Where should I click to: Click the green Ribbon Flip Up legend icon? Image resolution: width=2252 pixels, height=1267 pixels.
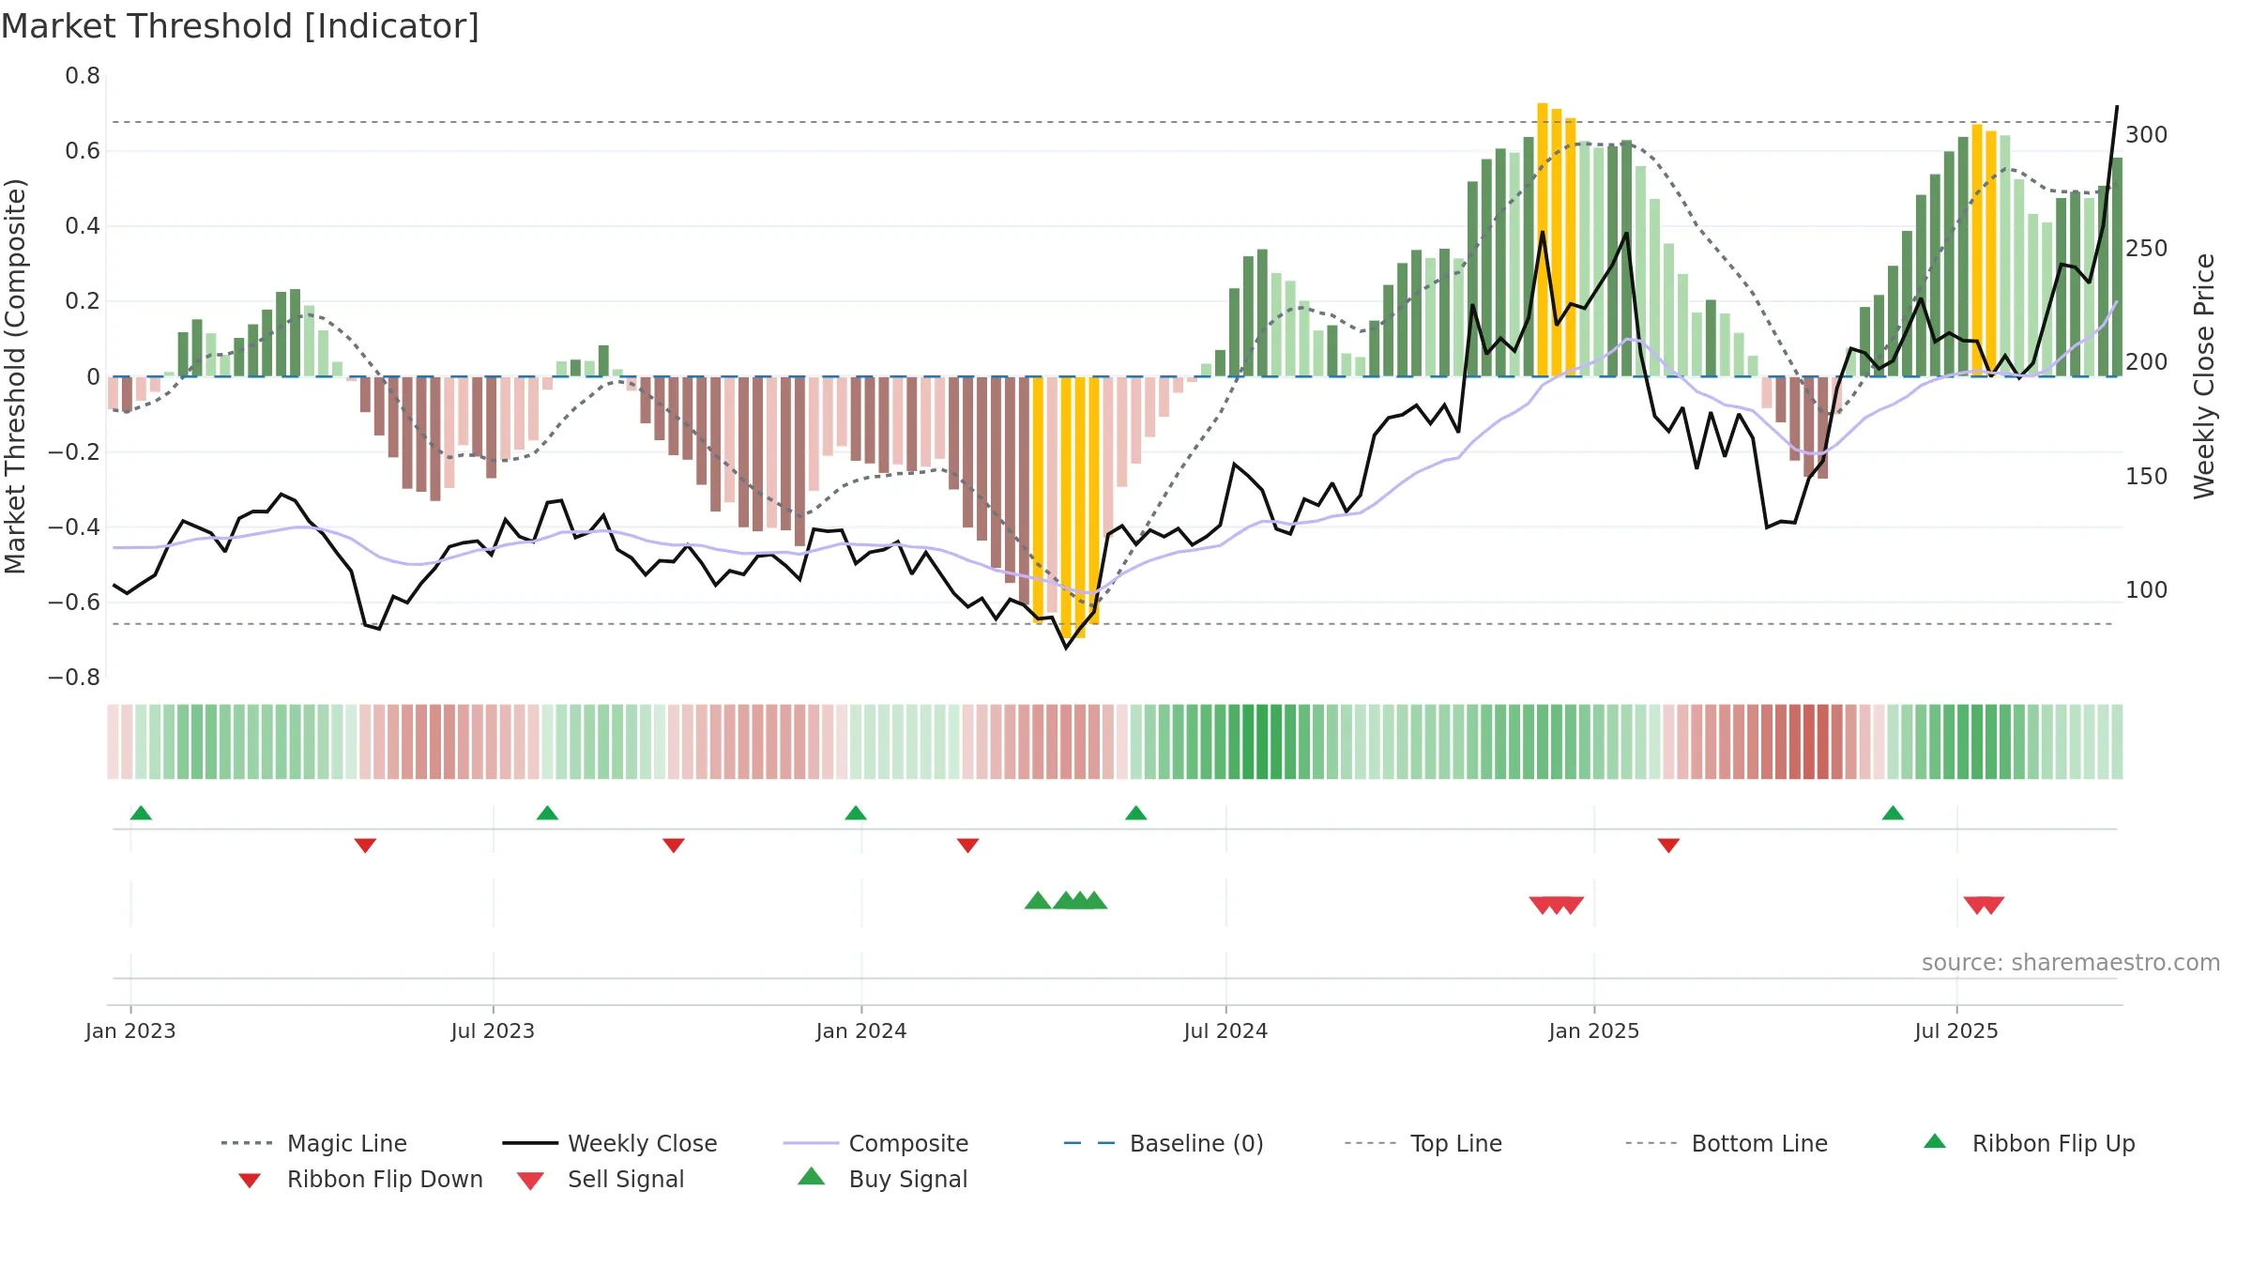coord(1935,1141)
